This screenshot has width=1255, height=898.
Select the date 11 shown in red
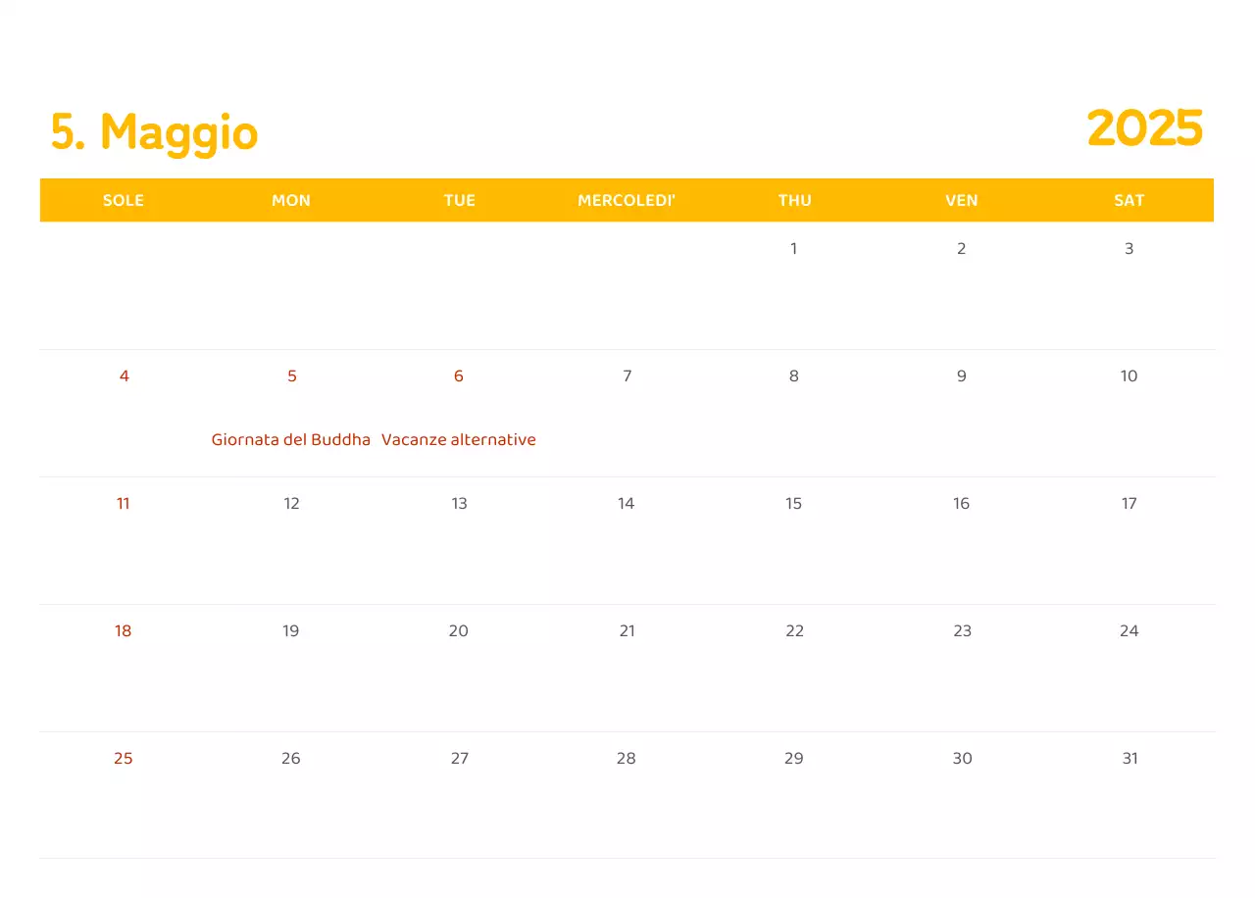click(124, 503)
